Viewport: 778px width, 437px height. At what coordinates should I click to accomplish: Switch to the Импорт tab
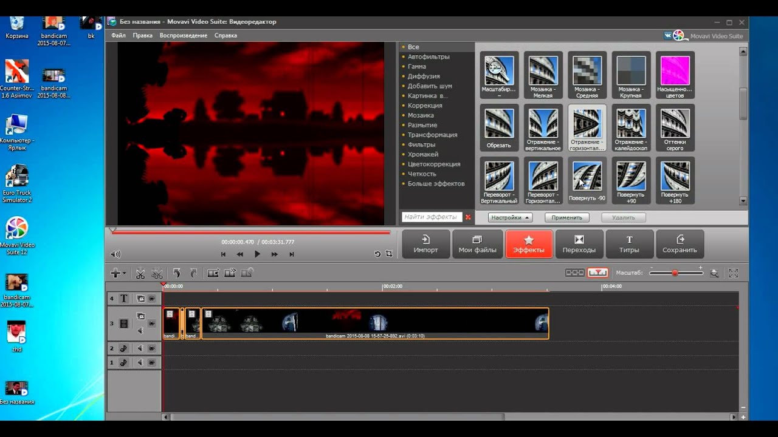(x=425, y=244)
